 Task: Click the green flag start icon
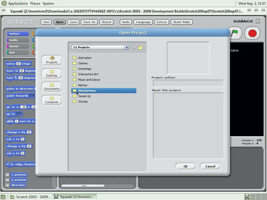click(235, 33)
